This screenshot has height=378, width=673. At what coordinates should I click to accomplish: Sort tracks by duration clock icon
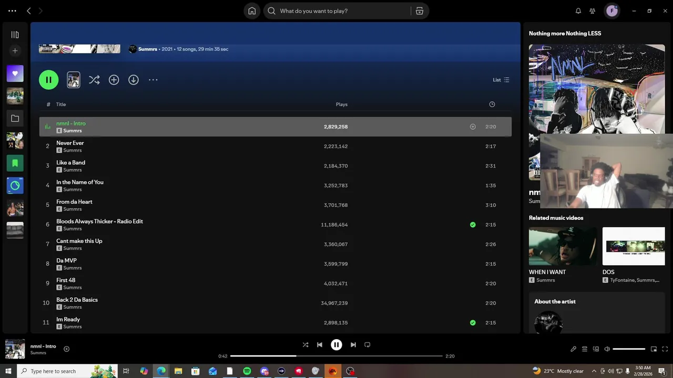pos(492,104)
